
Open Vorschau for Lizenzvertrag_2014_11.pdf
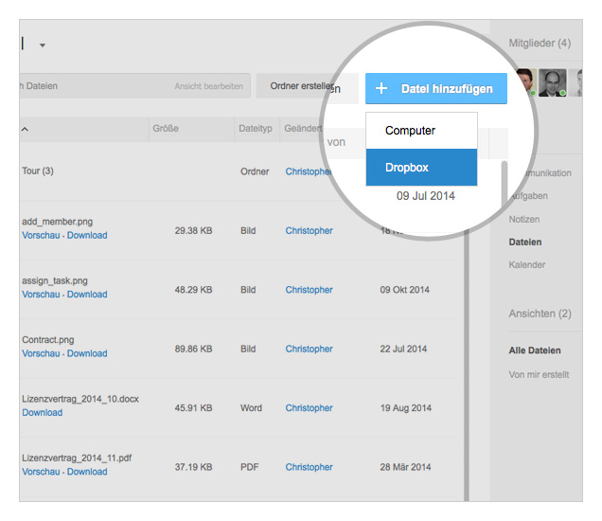tap(41, 472)
